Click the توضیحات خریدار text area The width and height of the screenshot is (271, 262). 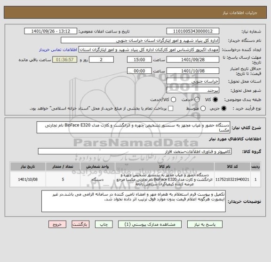pyautogui.click(x=134, y=201)
